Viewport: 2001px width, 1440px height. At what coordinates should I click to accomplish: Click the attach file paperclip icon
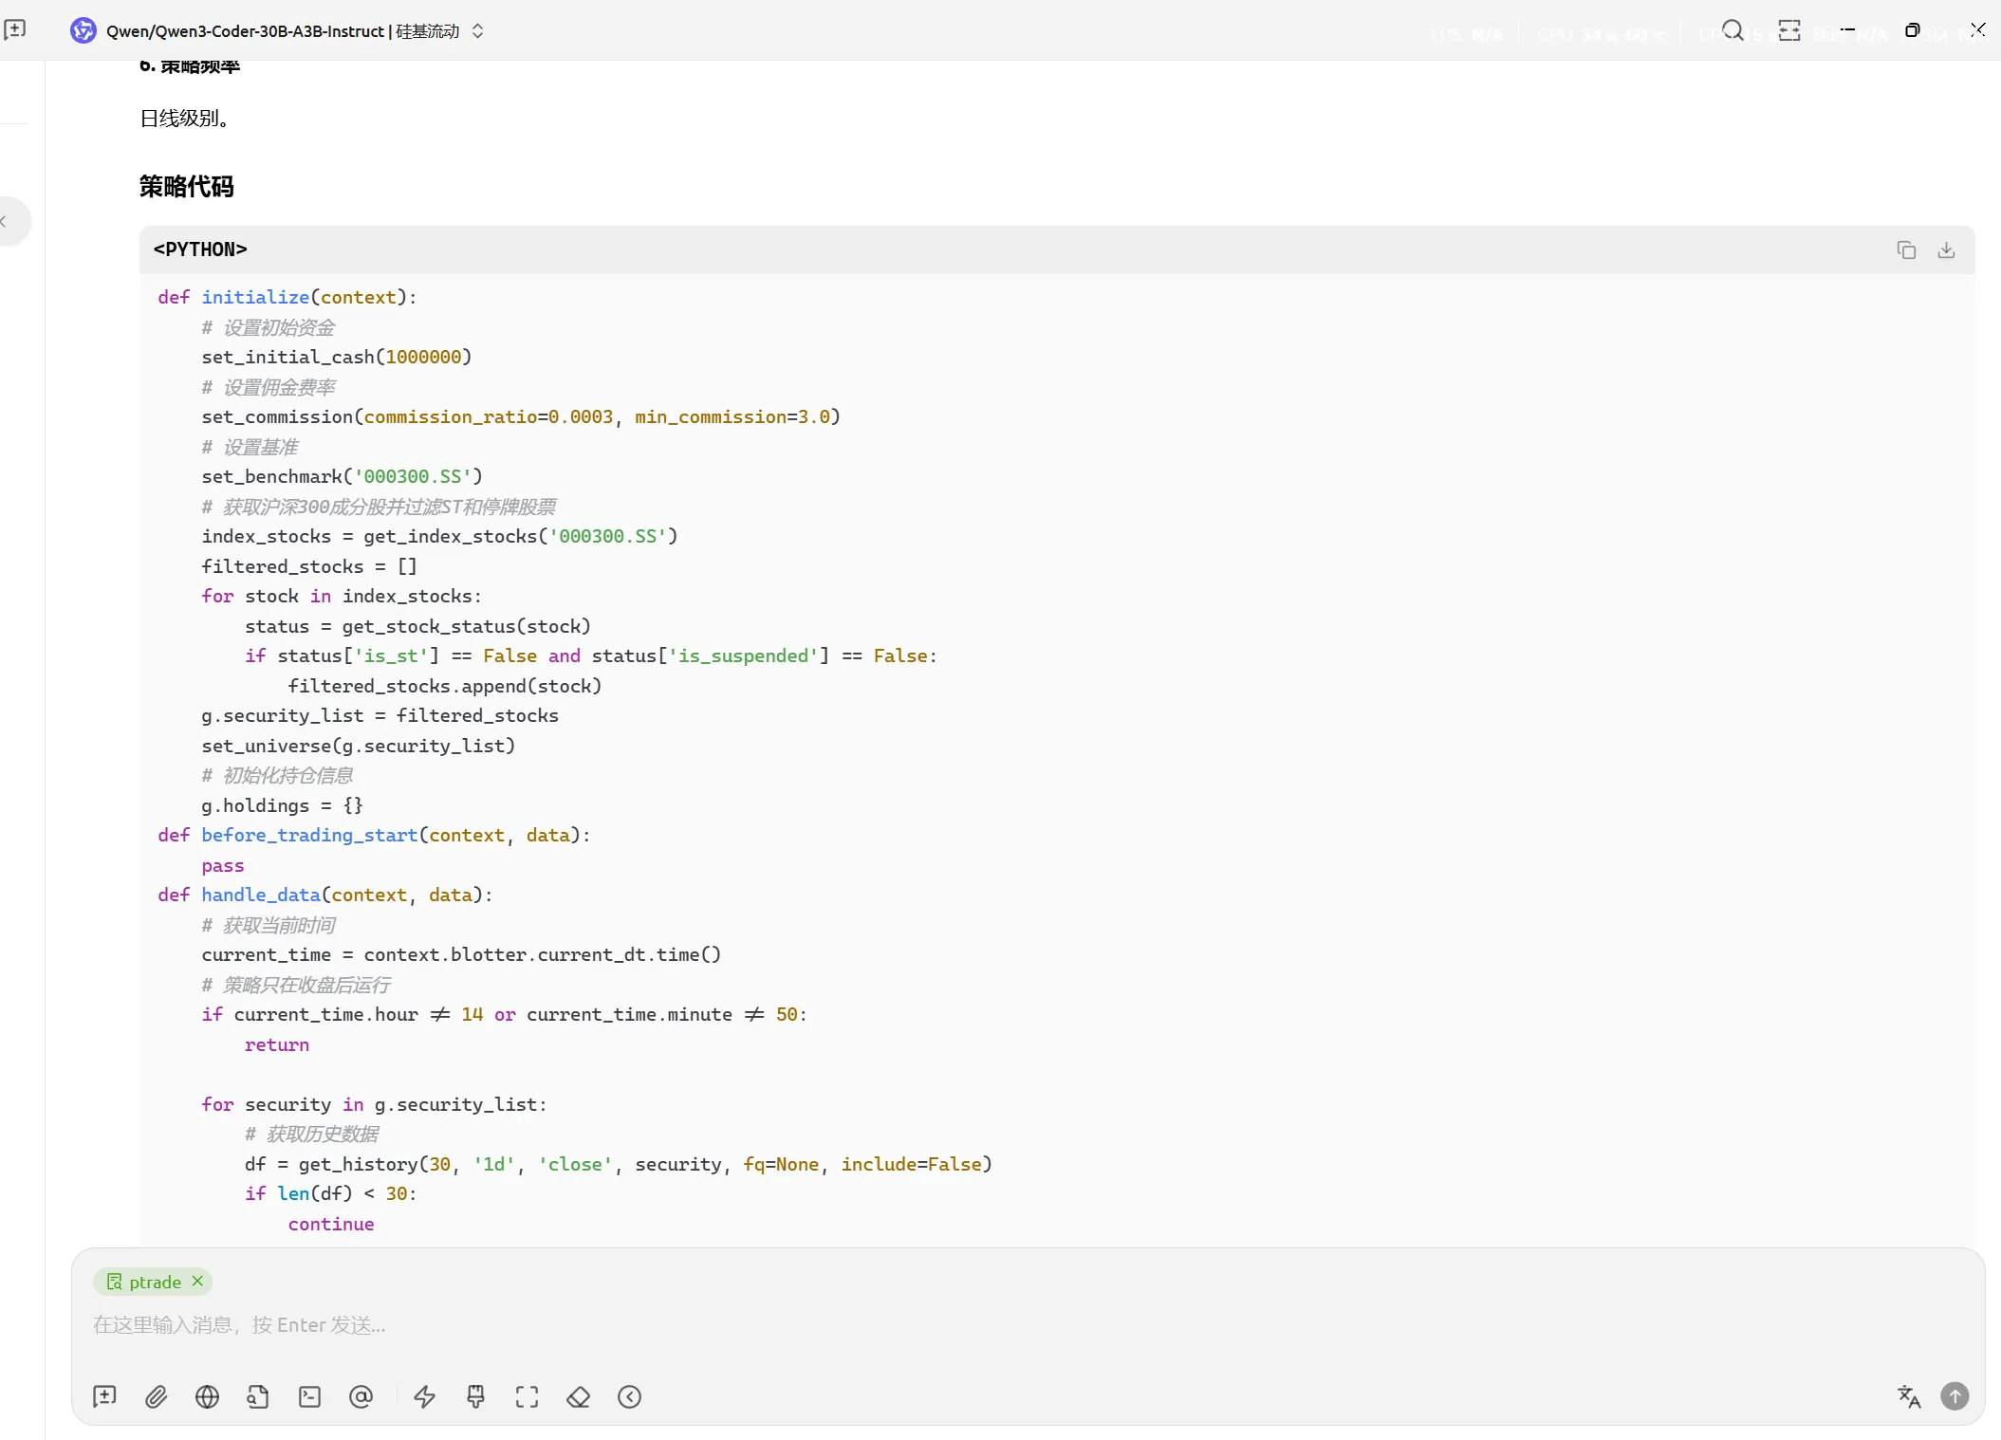pyautogui.click(x=157, y=1396)
